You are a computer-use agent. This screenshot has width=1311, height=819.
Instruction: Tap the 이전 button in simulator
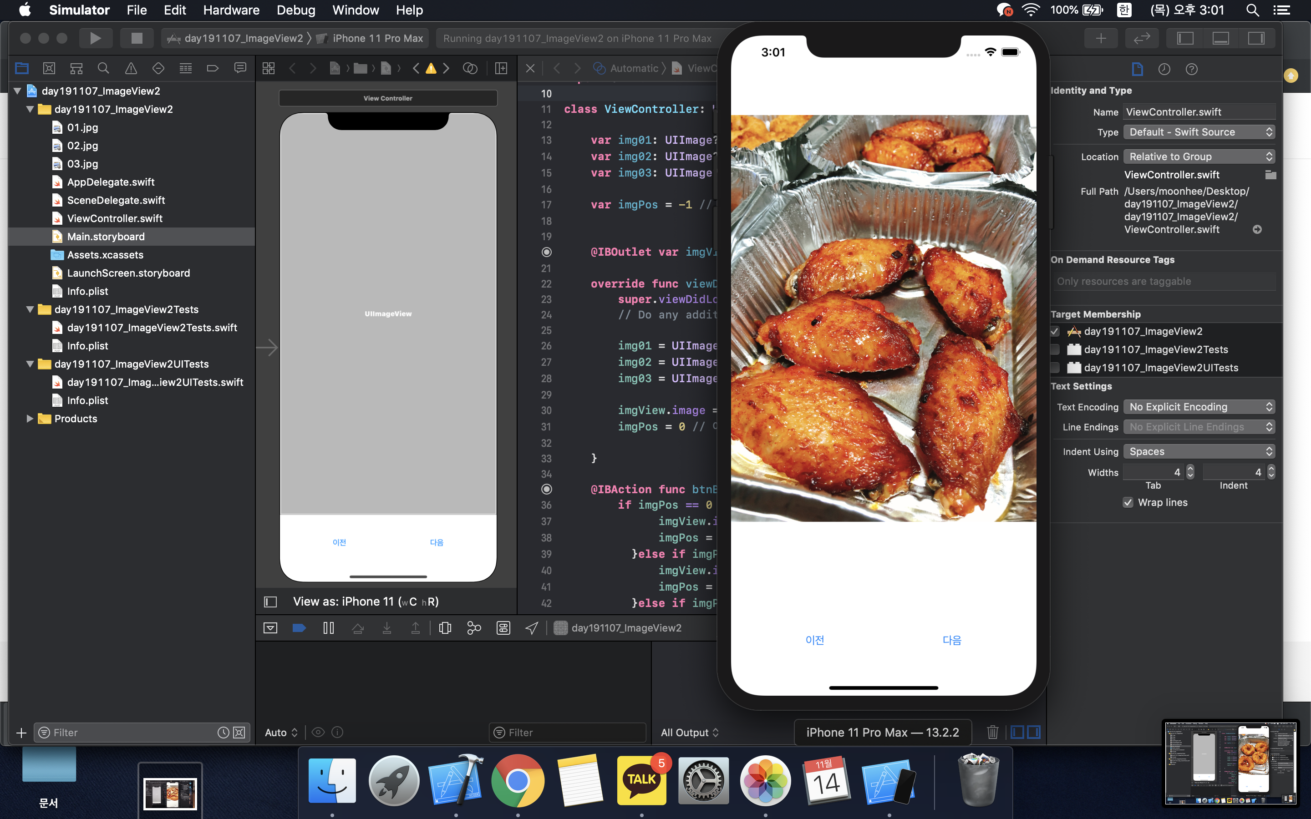pyautogui.click(x=815, y=640)
